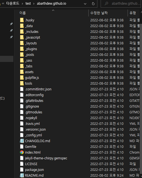Click the _data folder icon
This screenshot has width=142, height=178.
tap(22, 26)
